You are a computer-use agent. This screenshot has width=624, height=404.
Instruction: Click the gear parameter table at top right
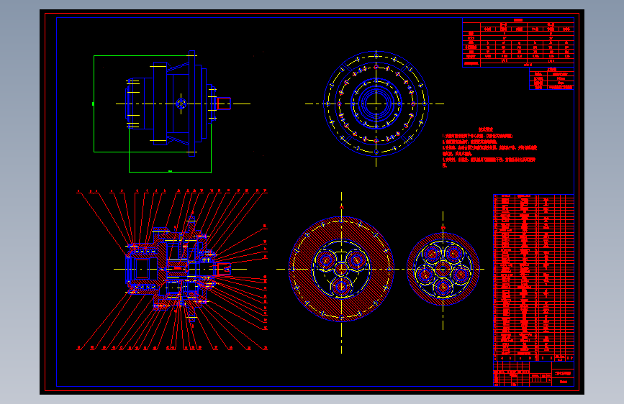[518, 42]
